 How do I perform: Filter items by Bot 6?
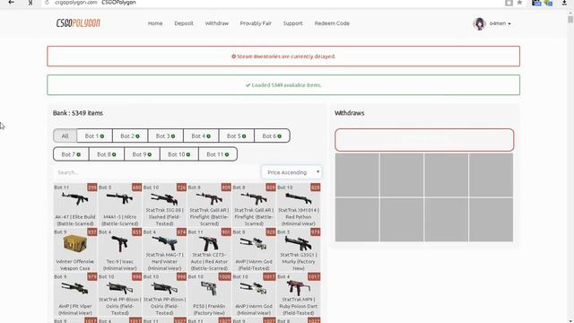click(x=272, y=135)
